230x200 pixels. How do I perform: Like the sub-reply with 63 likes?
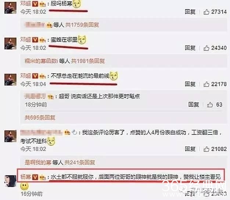[210, 105]
